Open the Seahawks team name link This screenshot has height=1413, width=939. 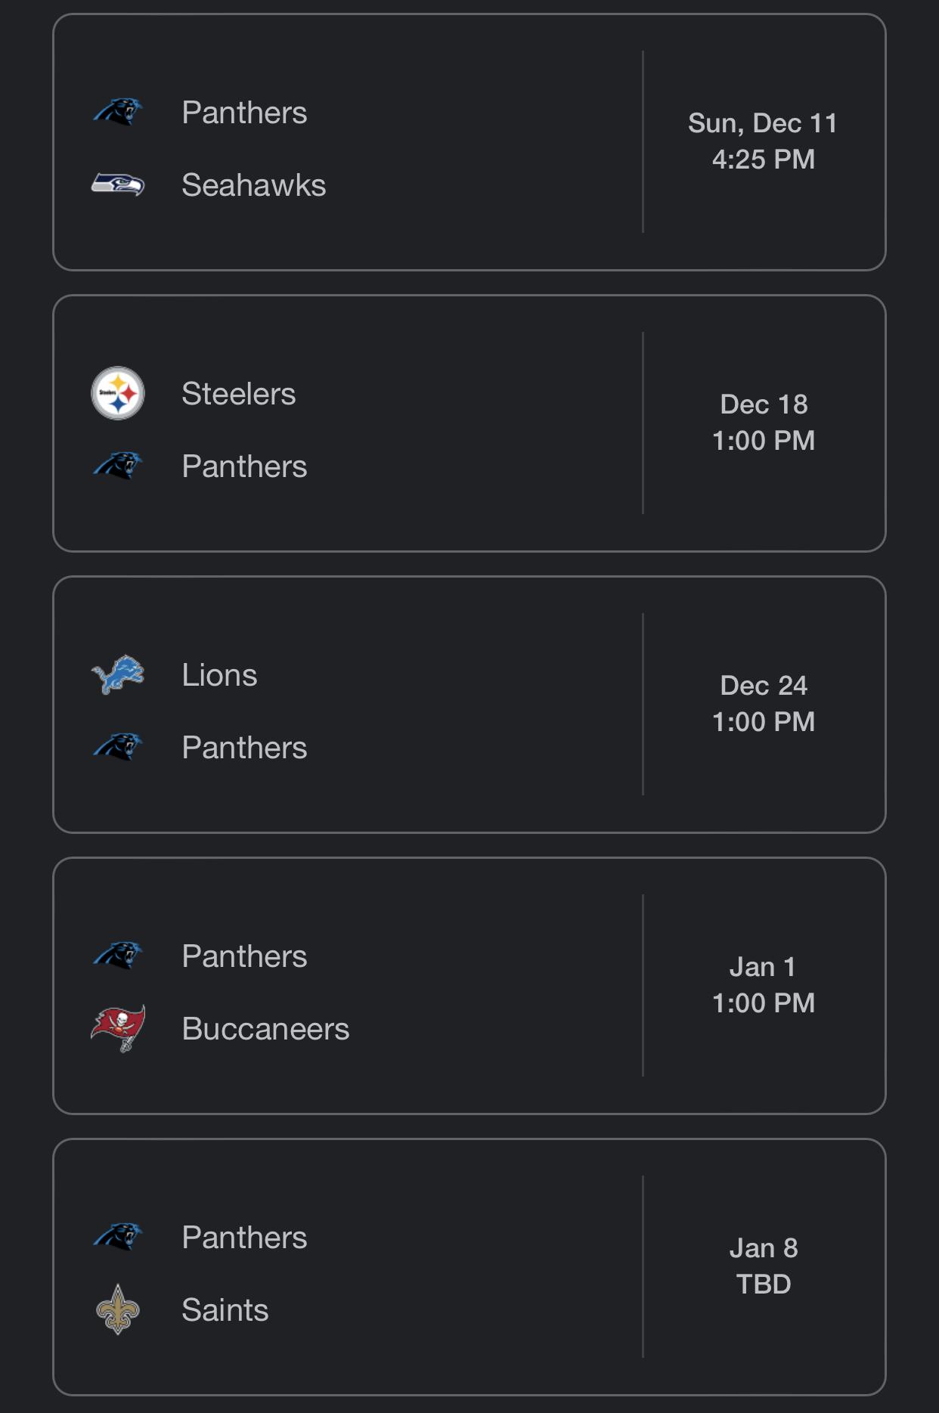click(x=254, y=185)
